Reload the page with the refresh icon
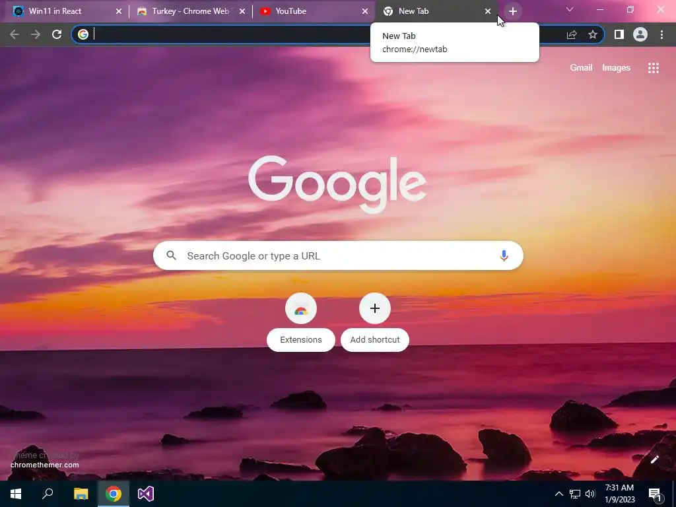 [x=57, y=34]
